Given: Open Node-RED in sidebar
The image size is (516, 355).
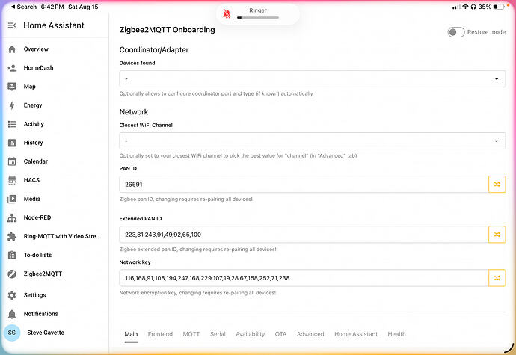Looking at the screenshot, I should pos(37,217).
